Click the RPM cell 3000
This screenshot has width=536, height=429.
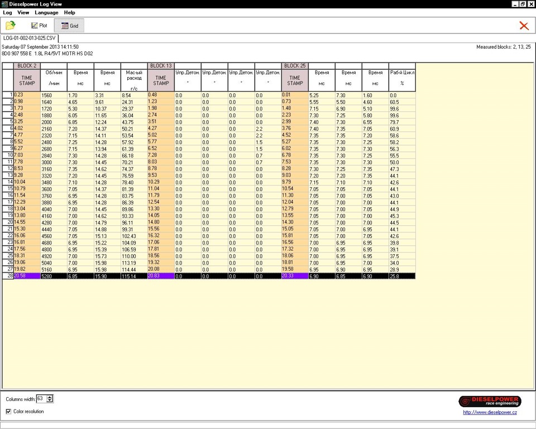coord(54,162)
